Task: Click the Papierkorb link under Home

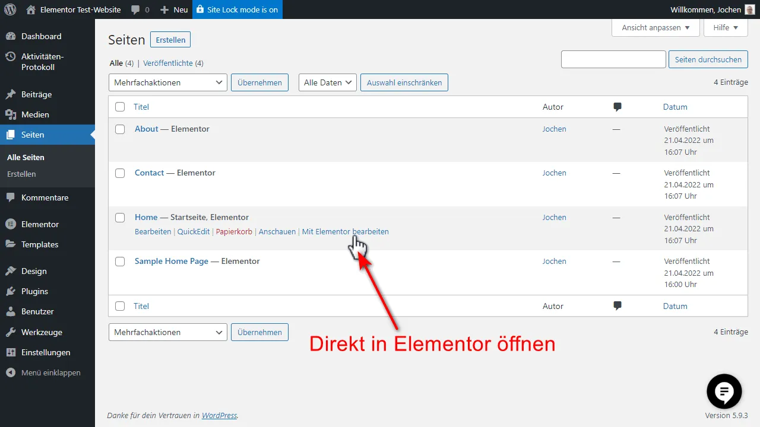Action: [x=234, y=232]
